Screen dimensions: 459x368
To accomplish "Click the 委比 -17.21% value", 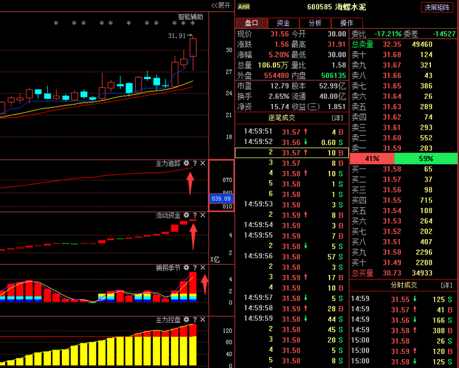I will coord(388,34).
